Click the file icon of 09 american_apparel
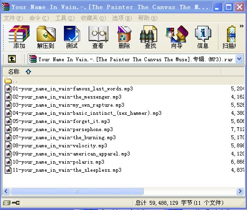 [x=8, y=154]
